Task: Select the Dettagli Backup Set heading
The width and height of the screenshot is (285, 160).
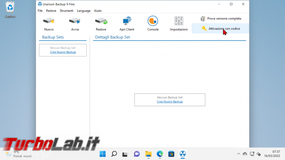Action: (113, 37)
